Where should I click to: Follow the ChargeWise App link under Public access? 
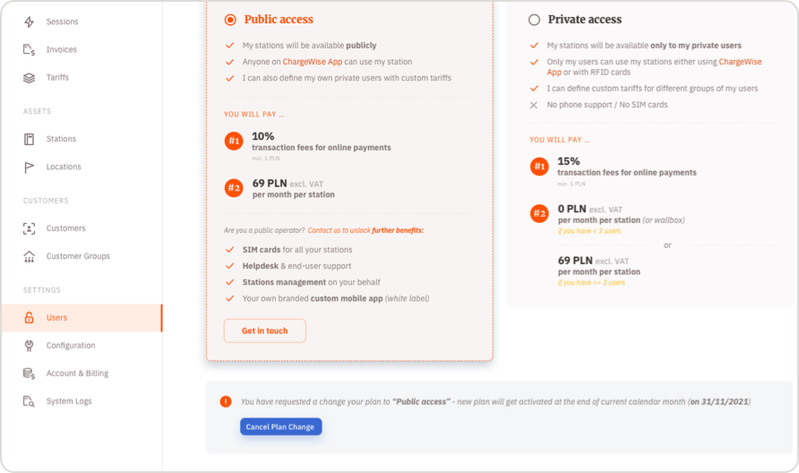(x=313, y=62)
